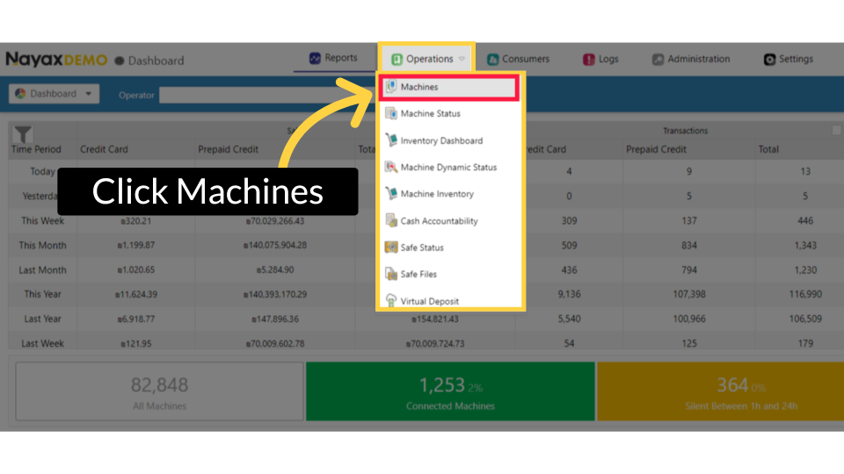
Task: Click the Machine Dynamic Status icon
Action: [391, 167]
